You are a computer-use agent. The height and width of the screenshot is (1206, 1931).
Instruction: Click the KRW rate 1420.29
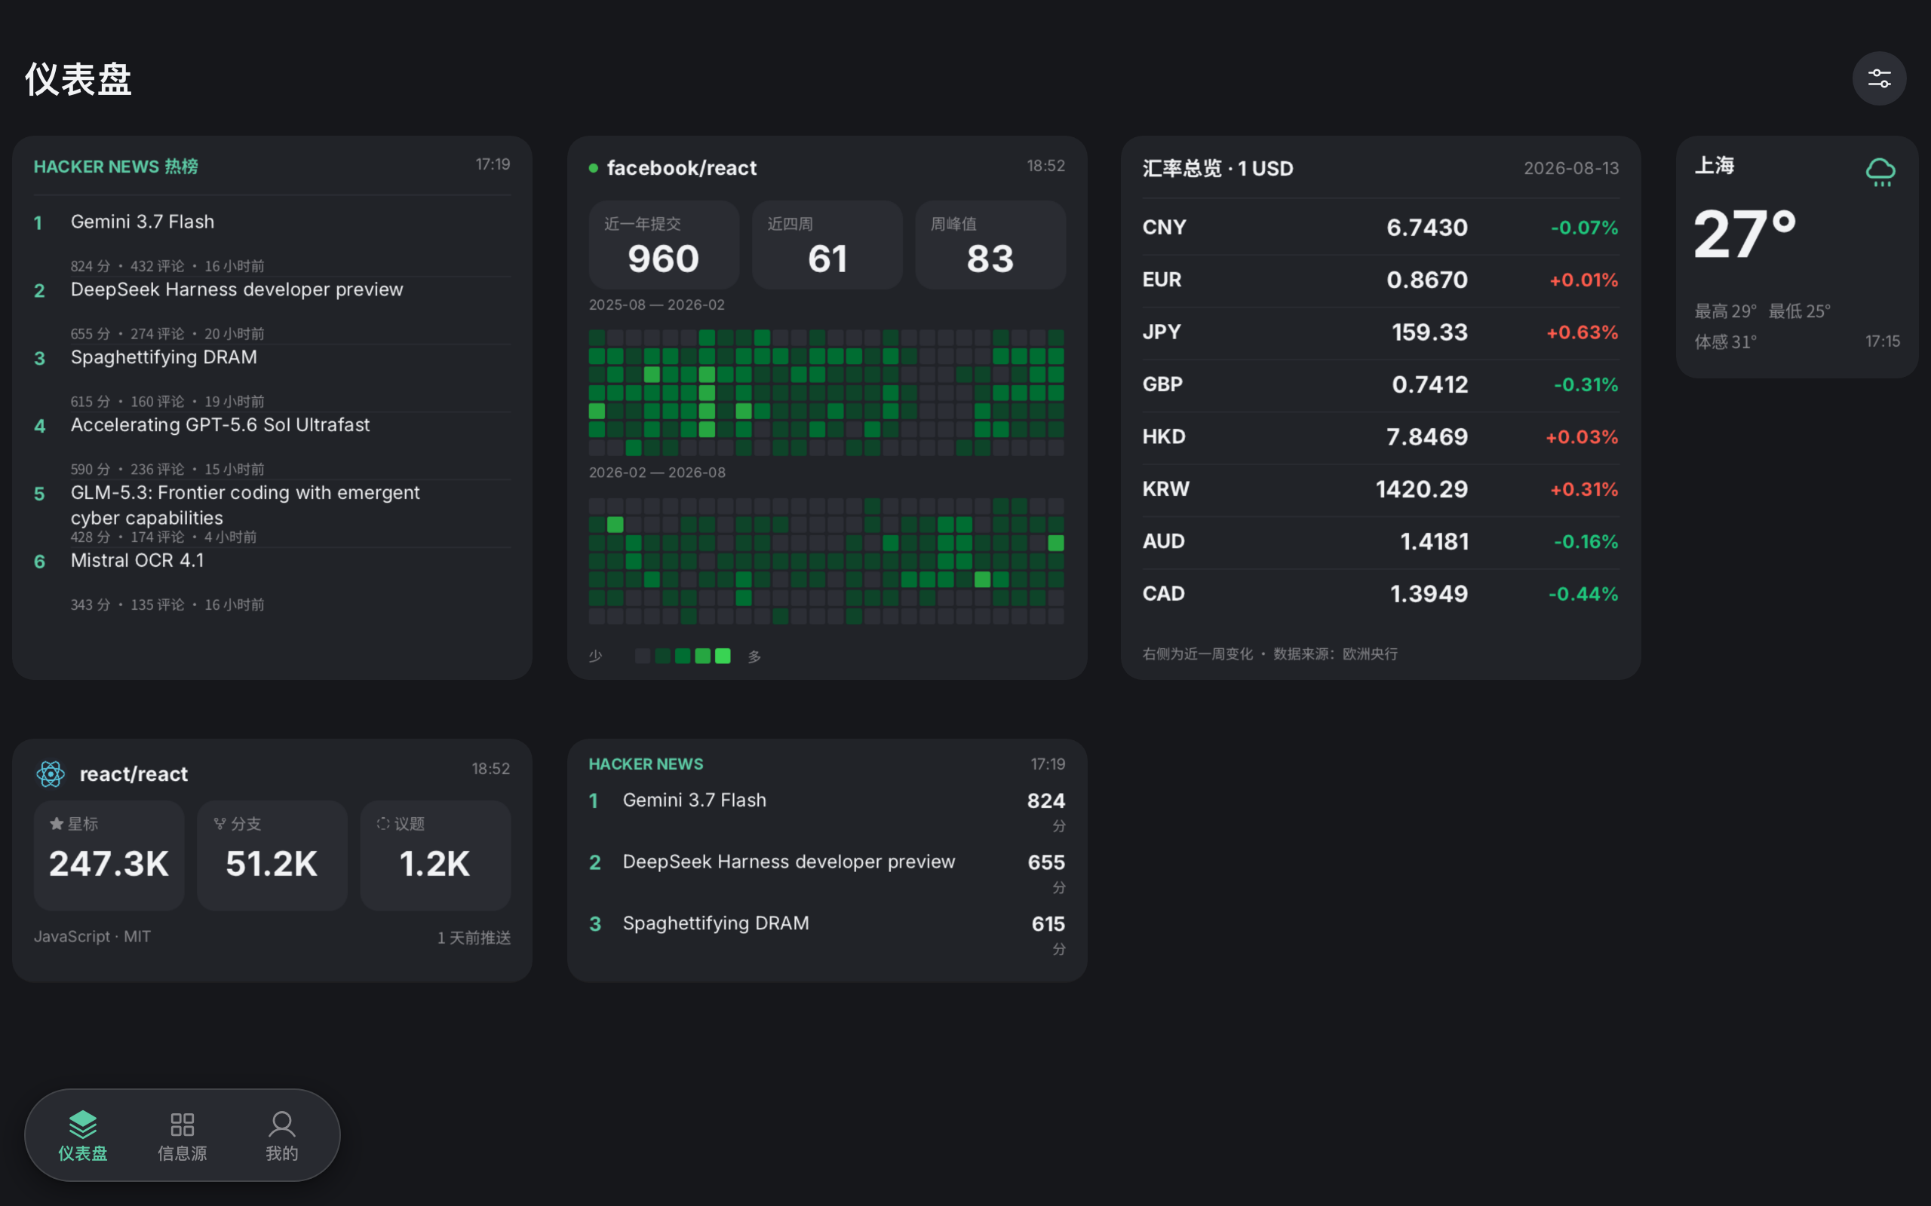tap(1421, 489)
